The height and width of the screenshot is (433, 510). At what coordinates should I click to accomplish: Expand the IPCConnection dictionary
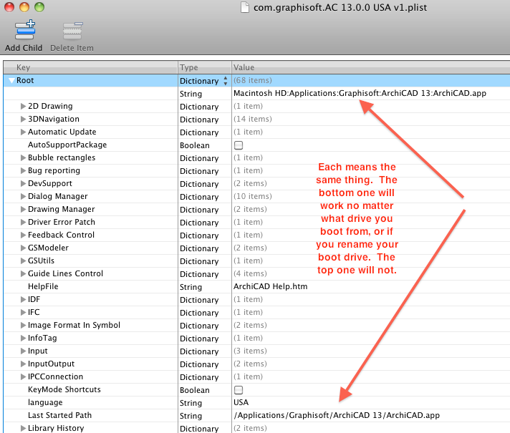[x=23, y=376]
